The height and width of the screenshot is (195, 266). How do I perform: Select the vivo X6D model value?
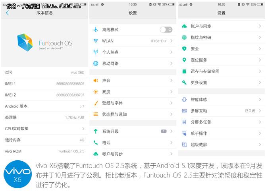click(x=77, y=72)
